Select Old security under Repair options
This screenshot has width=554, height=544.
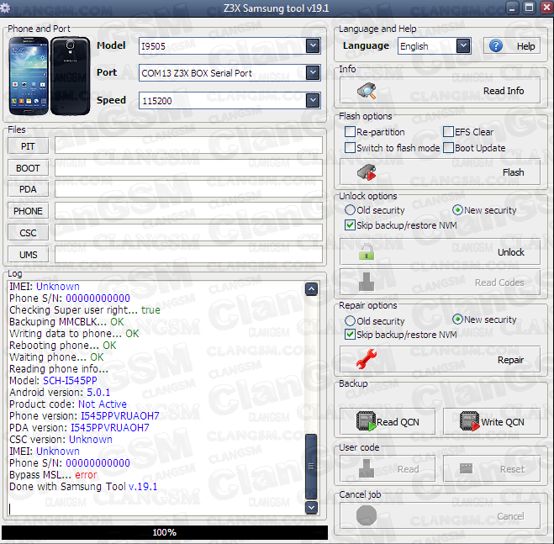pos(350,321)
